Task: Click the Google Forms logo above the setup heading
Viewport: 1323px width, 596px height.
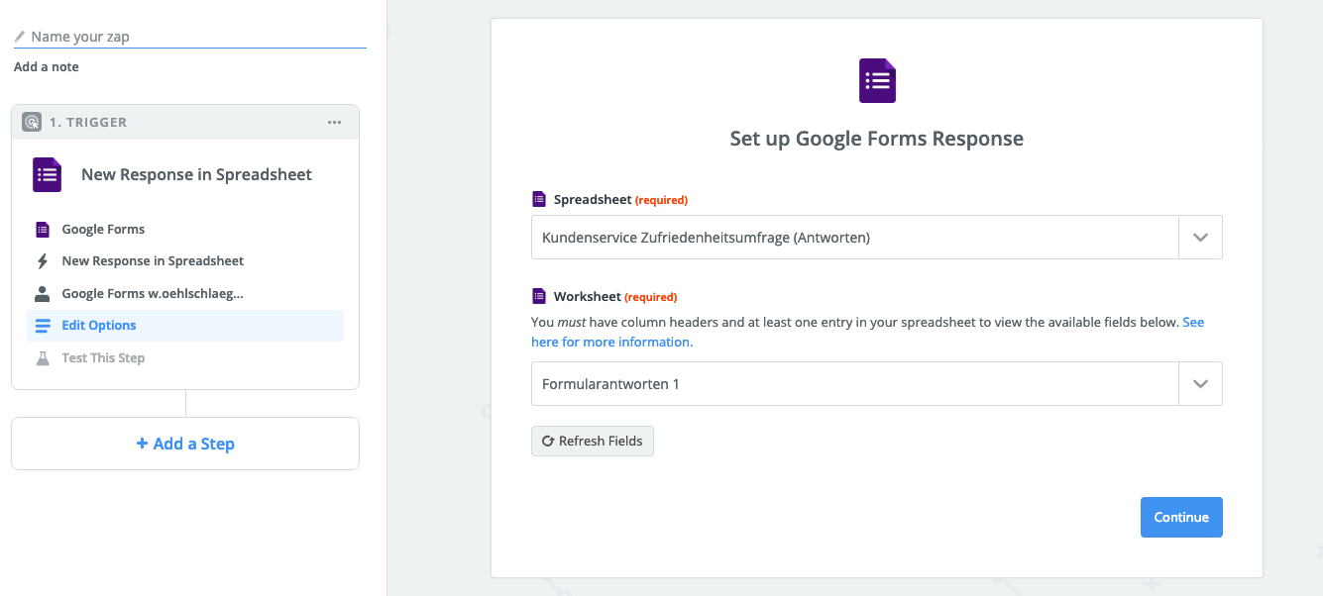Action: coord(876,80)
